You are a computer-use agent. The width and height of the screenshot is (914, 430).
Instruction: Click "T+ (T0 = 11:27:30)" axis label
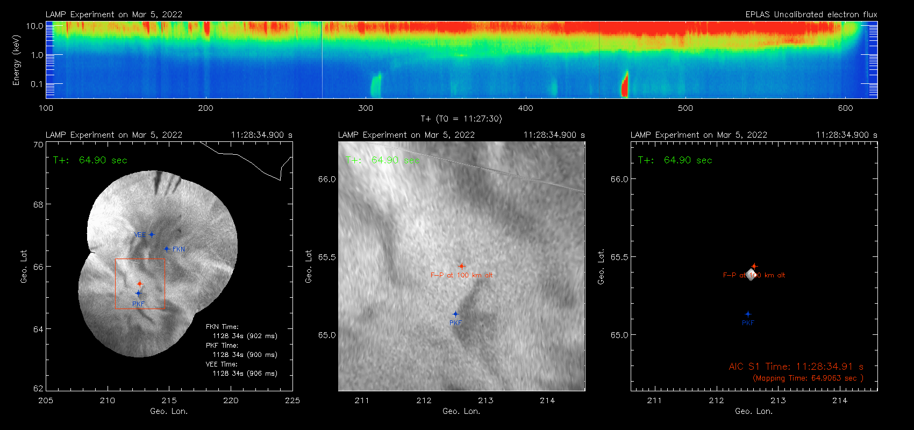[461, 119]
